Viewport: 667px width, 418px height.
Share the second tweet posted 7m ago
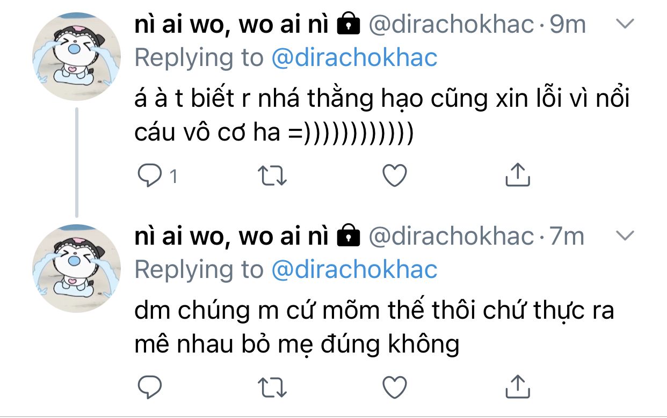click(518, 386)
